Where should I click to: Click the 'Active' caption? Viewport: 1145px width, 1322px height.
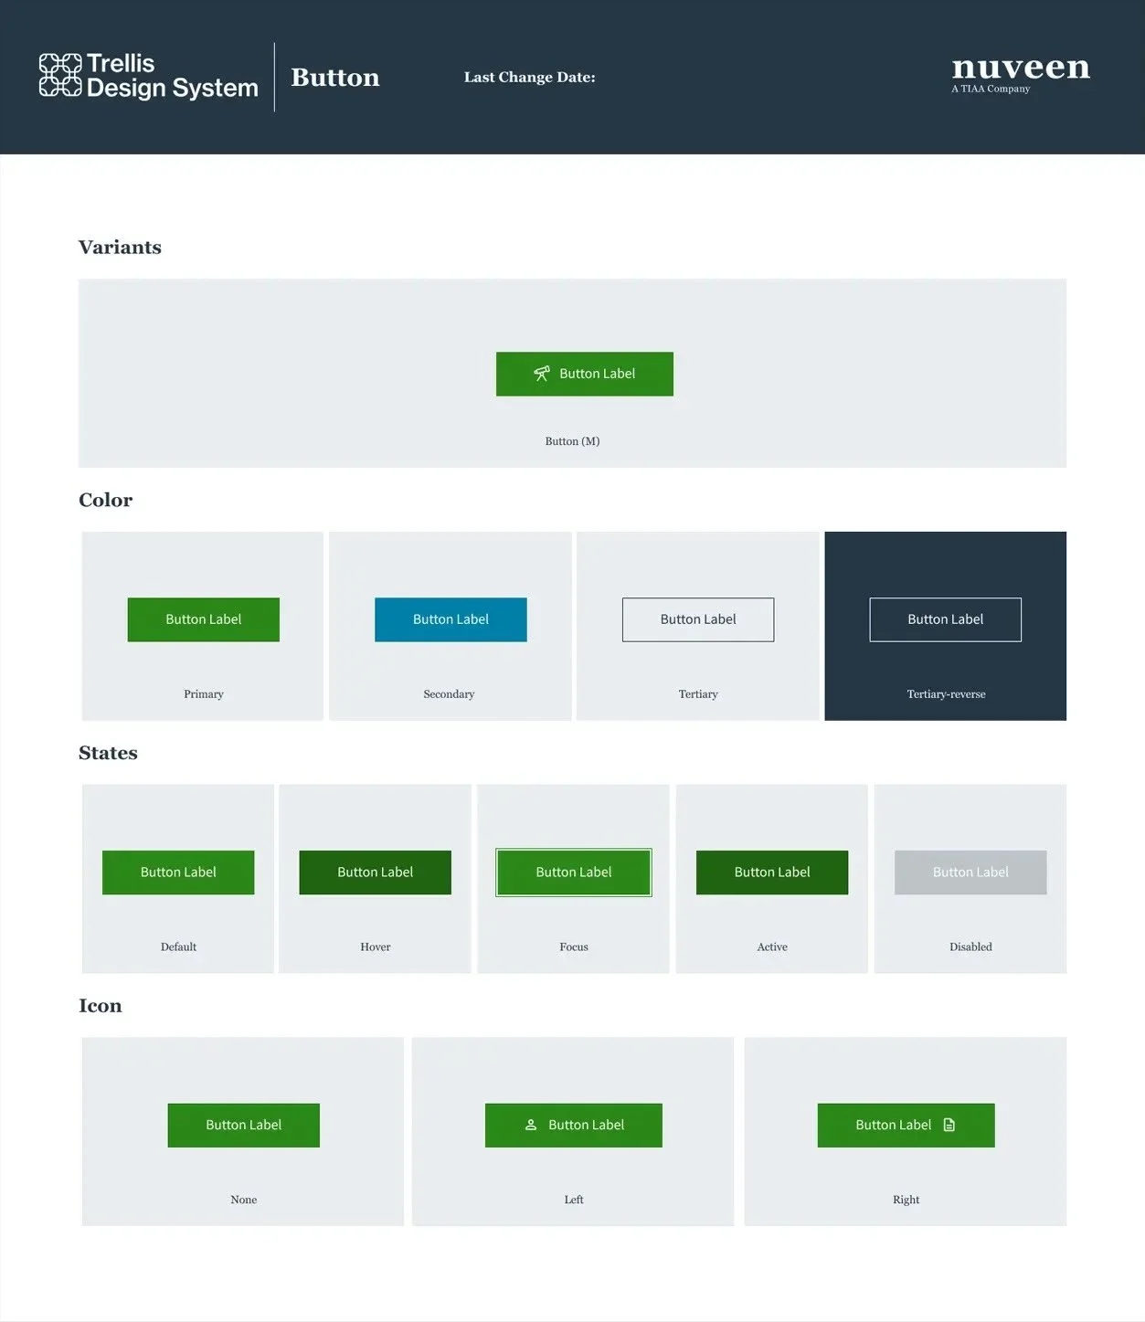pyautogui.click(x=772, y=947)
